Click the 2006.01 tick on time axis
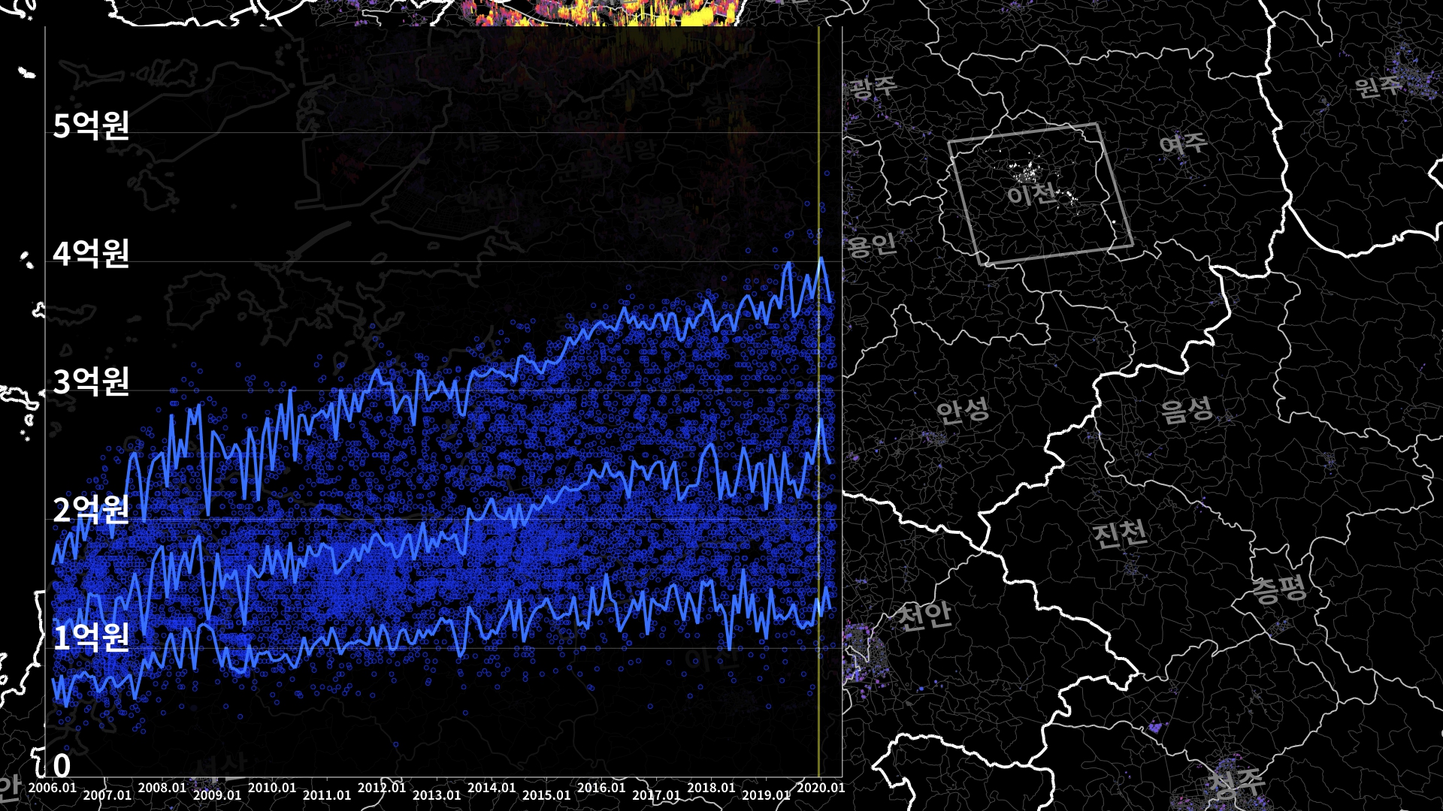Image resolution: width=1443 pixels, height=811 pixels. click(52, 788)
